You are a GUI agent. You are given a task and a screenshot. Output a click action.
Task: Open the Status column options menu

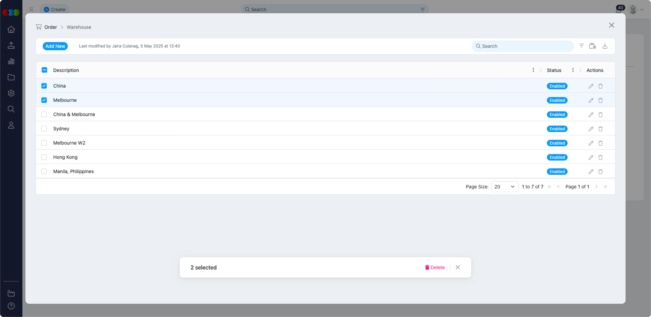click(x=573, y=70)
